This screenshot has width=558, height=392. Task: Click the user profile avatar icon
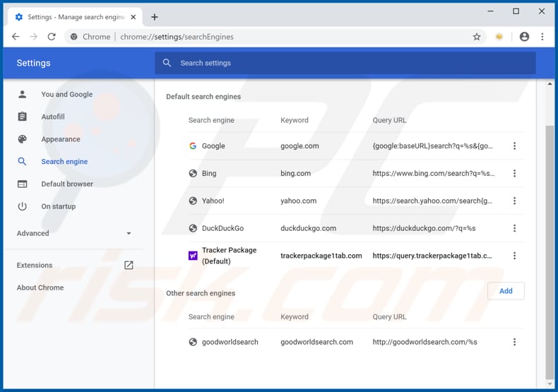click(x=524, y=37)
